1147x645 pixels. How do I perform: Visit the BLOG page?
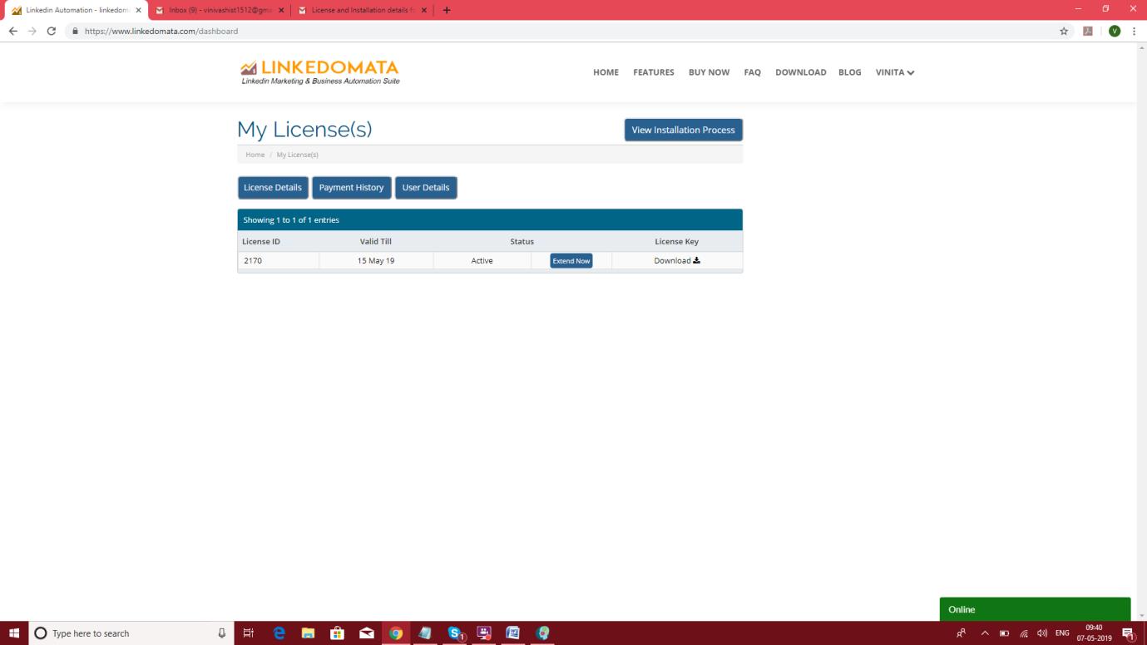pyautogui.click(x=850, y=72)
